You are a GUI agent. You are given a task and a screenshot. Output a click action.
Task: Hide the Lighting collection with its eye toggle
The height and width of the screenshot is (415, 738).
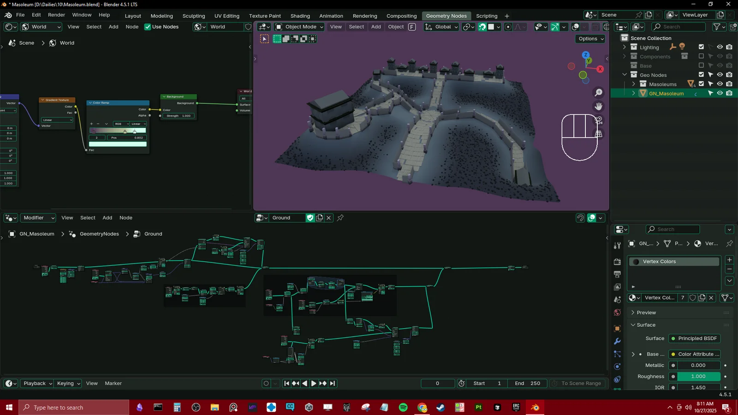pyautogui.click(x=720, y=47)
